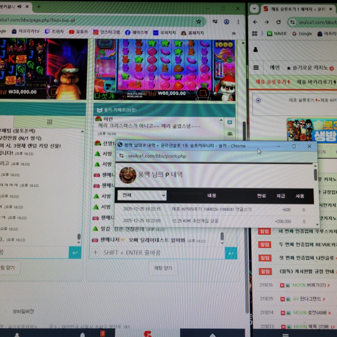This screenshot has width=337, height=337.
Task: Select the 메인 menu item
Action: [275, 67]
